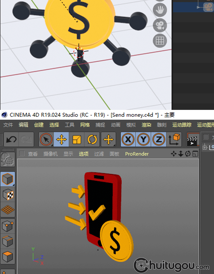Open the 雕刻 menu
The width and height of the screenshot is (214, 274).
(162, 125)
